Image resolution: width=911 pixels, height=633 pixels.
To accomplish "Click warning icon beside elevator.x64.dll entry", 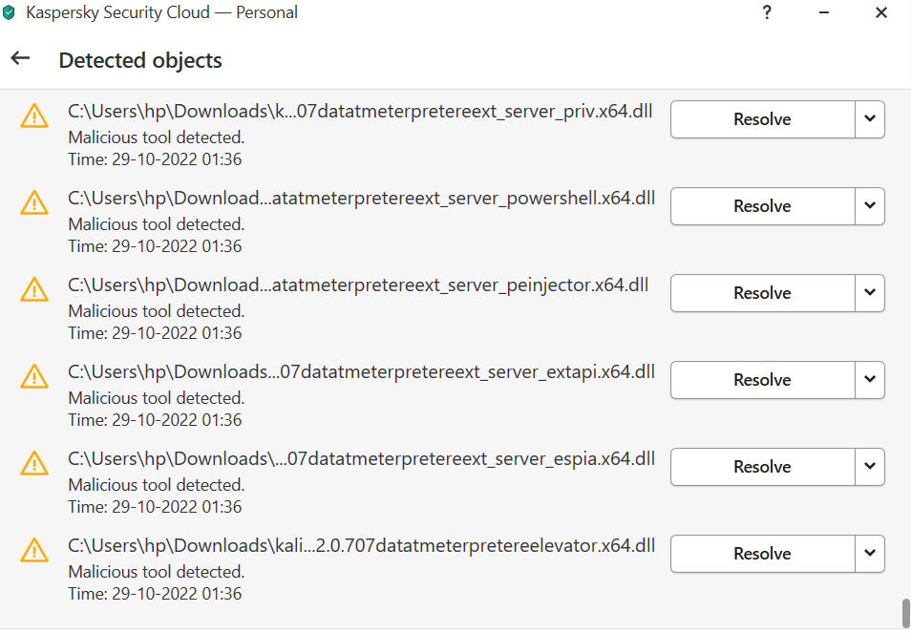I will pos(34,550).
